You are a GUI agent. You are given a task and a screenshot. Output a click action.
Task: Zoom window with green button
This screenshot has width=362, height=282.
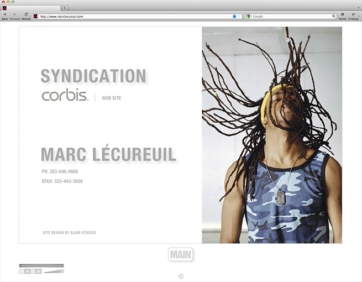(13, 2)
